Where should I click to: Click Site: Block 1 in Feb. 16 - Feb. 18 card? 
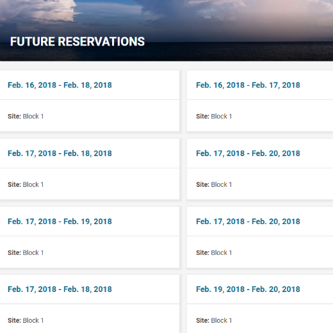tap(26, 117)
